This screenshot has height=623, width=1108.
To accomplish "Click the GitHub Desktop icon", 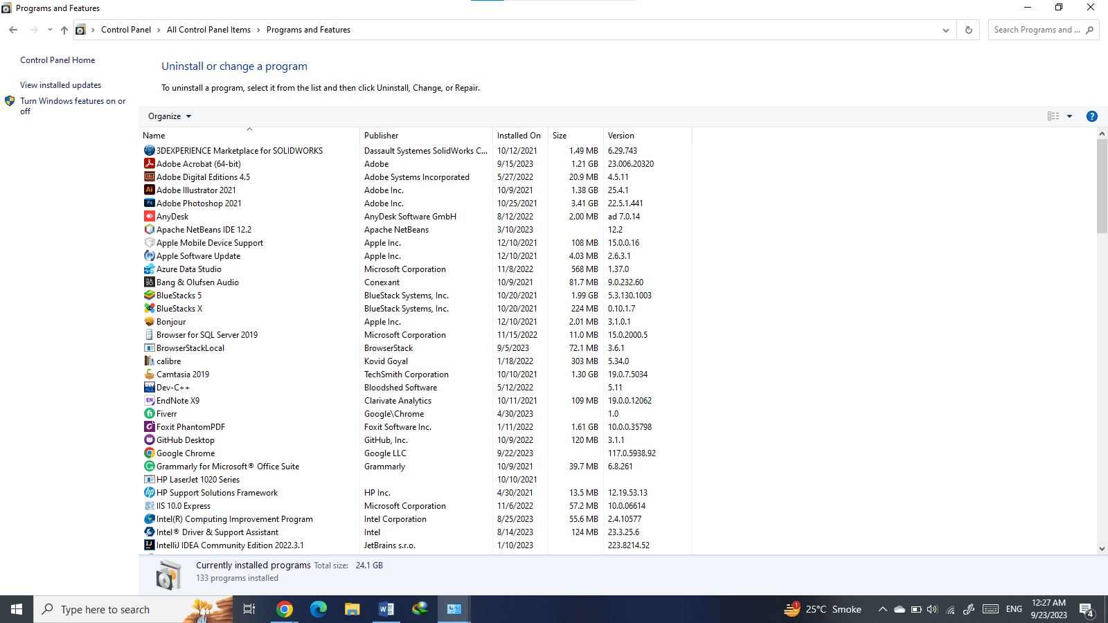I will point(149,440).
